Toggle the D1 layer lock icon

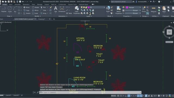(x=86, y=7)
